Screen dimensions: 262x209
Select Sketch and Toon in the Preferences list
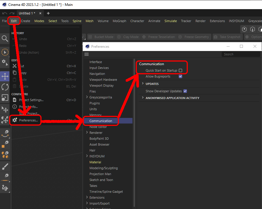(x=101, y=180)
